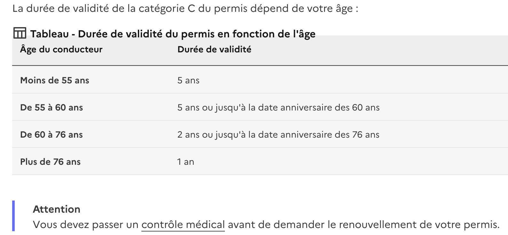Click the 5 ans value in first row
The height and width of the screenshot is (235, 508).
[x=188, y=80]
